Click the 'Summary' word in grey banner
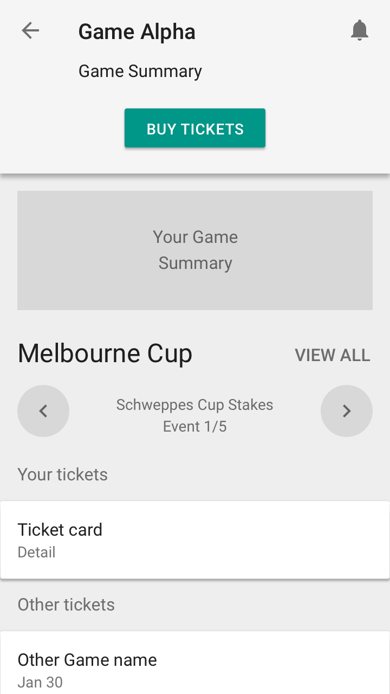The image size is (390, 694). tap(195, 263)
